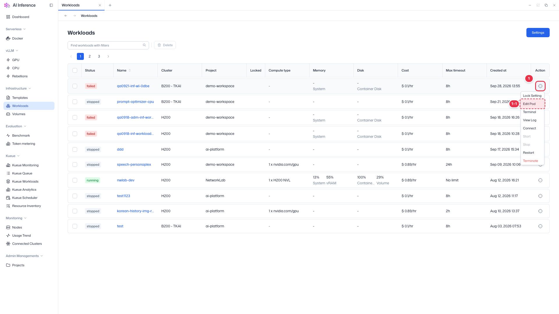559x314 pixels.
Task: Open Resource Inventory
Action: coord(26,206)
